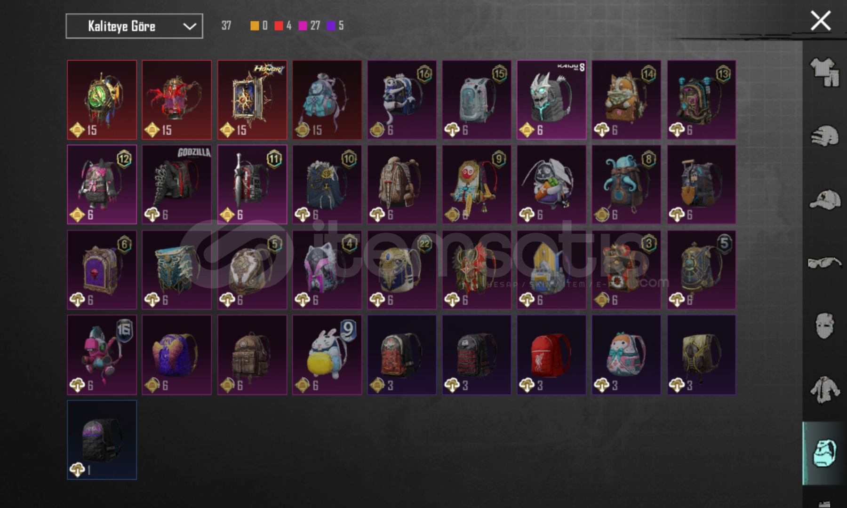Click the red quality filter square
The width and height of the screenshot is (847, 508).
pyautogui.click(x=279, y=25)
